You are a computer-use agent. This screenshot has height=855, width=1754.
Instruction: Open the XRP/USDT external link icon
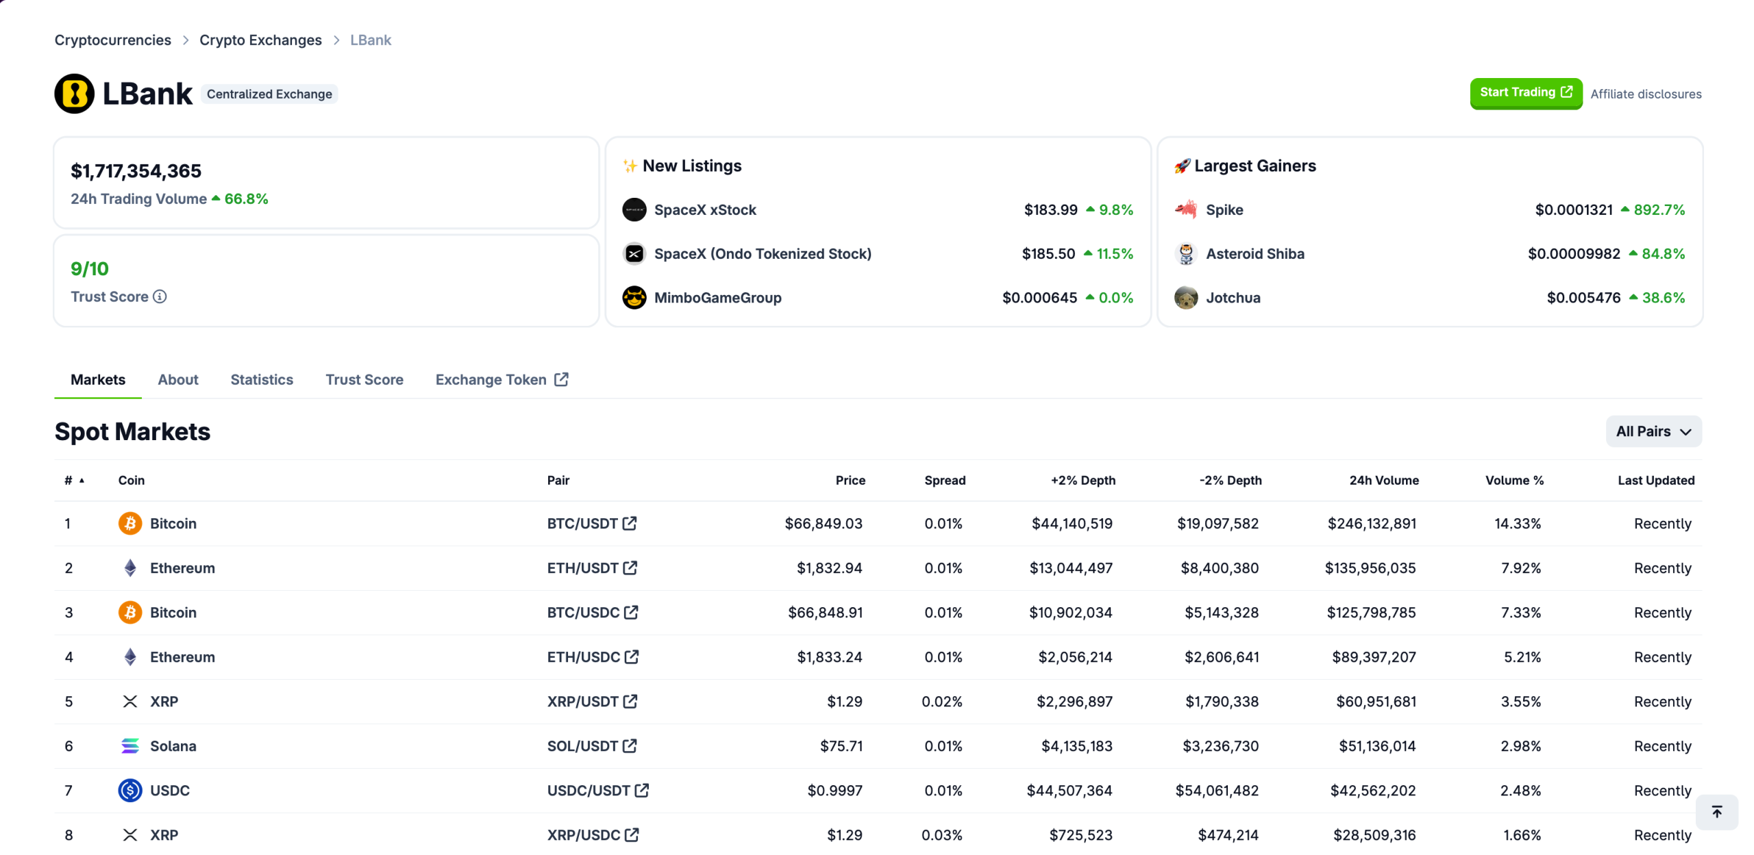(630, 702)
